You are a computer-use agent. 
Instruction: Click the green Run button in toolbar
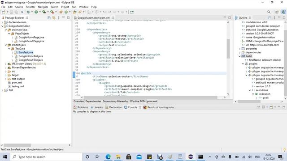[36, 12]
